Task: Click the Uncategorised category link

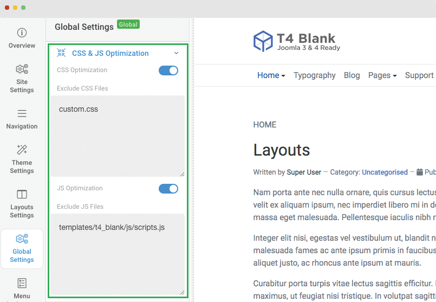Action: tap(385, 172)
